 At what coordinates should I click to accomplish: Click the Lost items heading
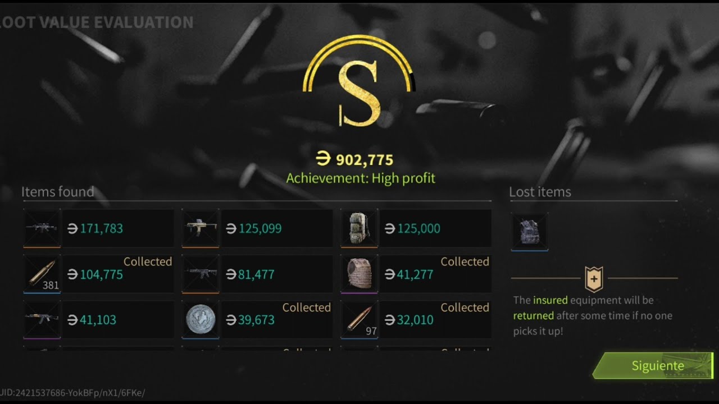[540, 192]
